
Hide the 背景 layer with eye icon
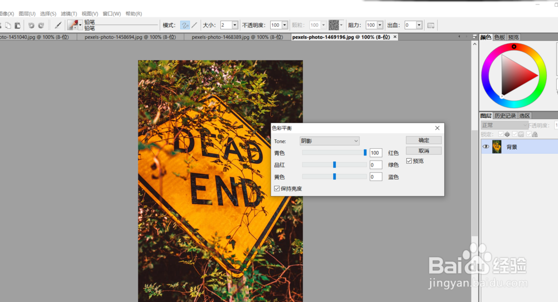click(486, 147)
